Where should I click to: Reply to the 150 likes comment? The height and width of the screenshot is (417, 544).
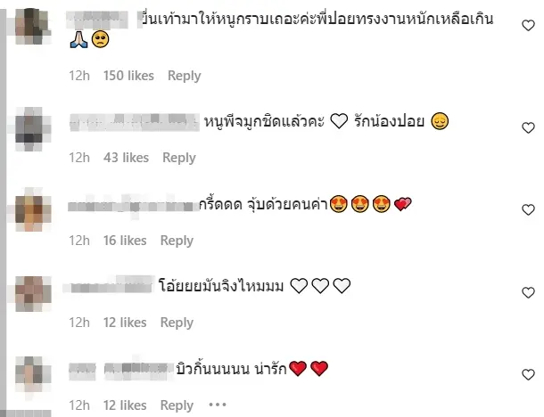tap(185, 76)
